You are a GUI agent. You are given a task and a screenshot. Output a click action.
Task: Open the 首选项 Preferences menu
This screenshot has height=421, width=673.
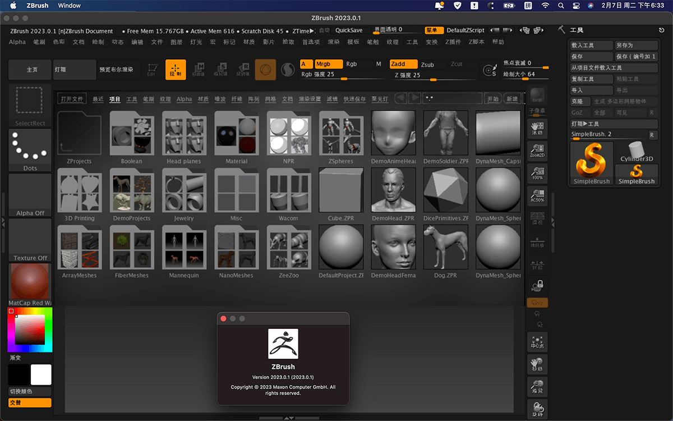311,42
